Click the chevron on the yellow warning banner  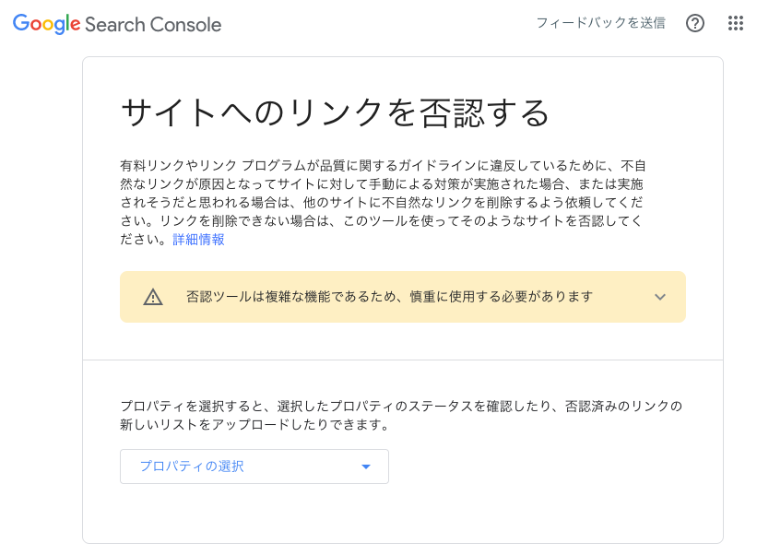(659, 297)
